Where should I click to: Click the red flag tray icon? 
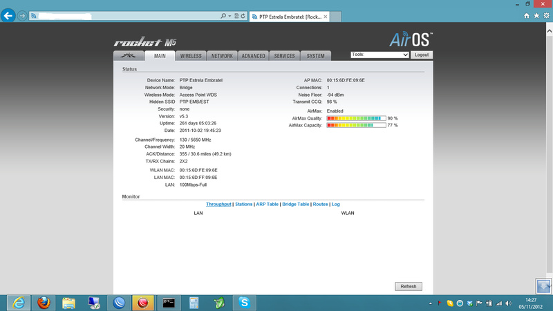click(x=440, y=303)
